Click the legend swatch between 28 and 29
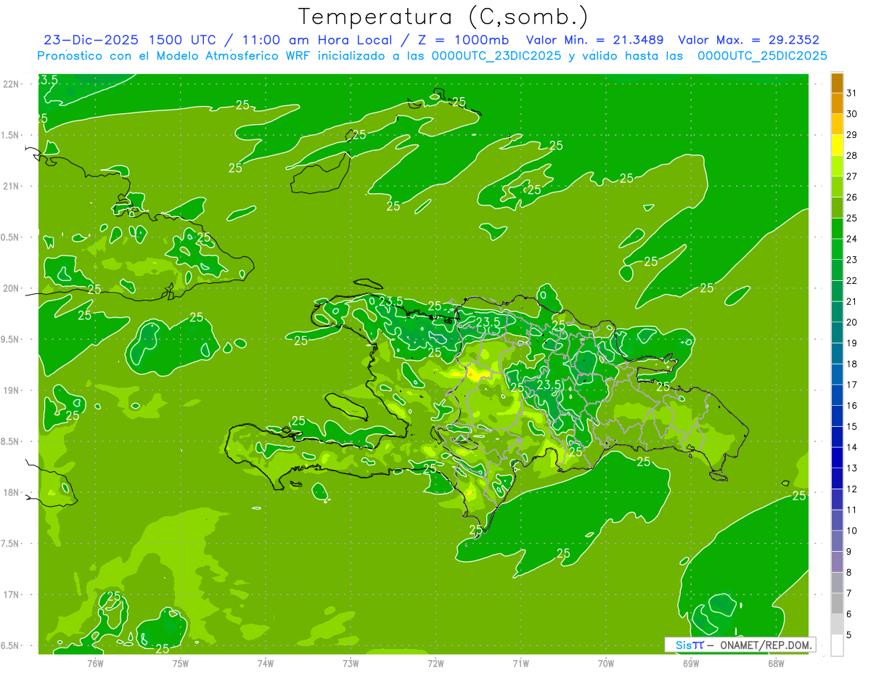The height and width of the screenshot is (673, 871). click(837, 145)
